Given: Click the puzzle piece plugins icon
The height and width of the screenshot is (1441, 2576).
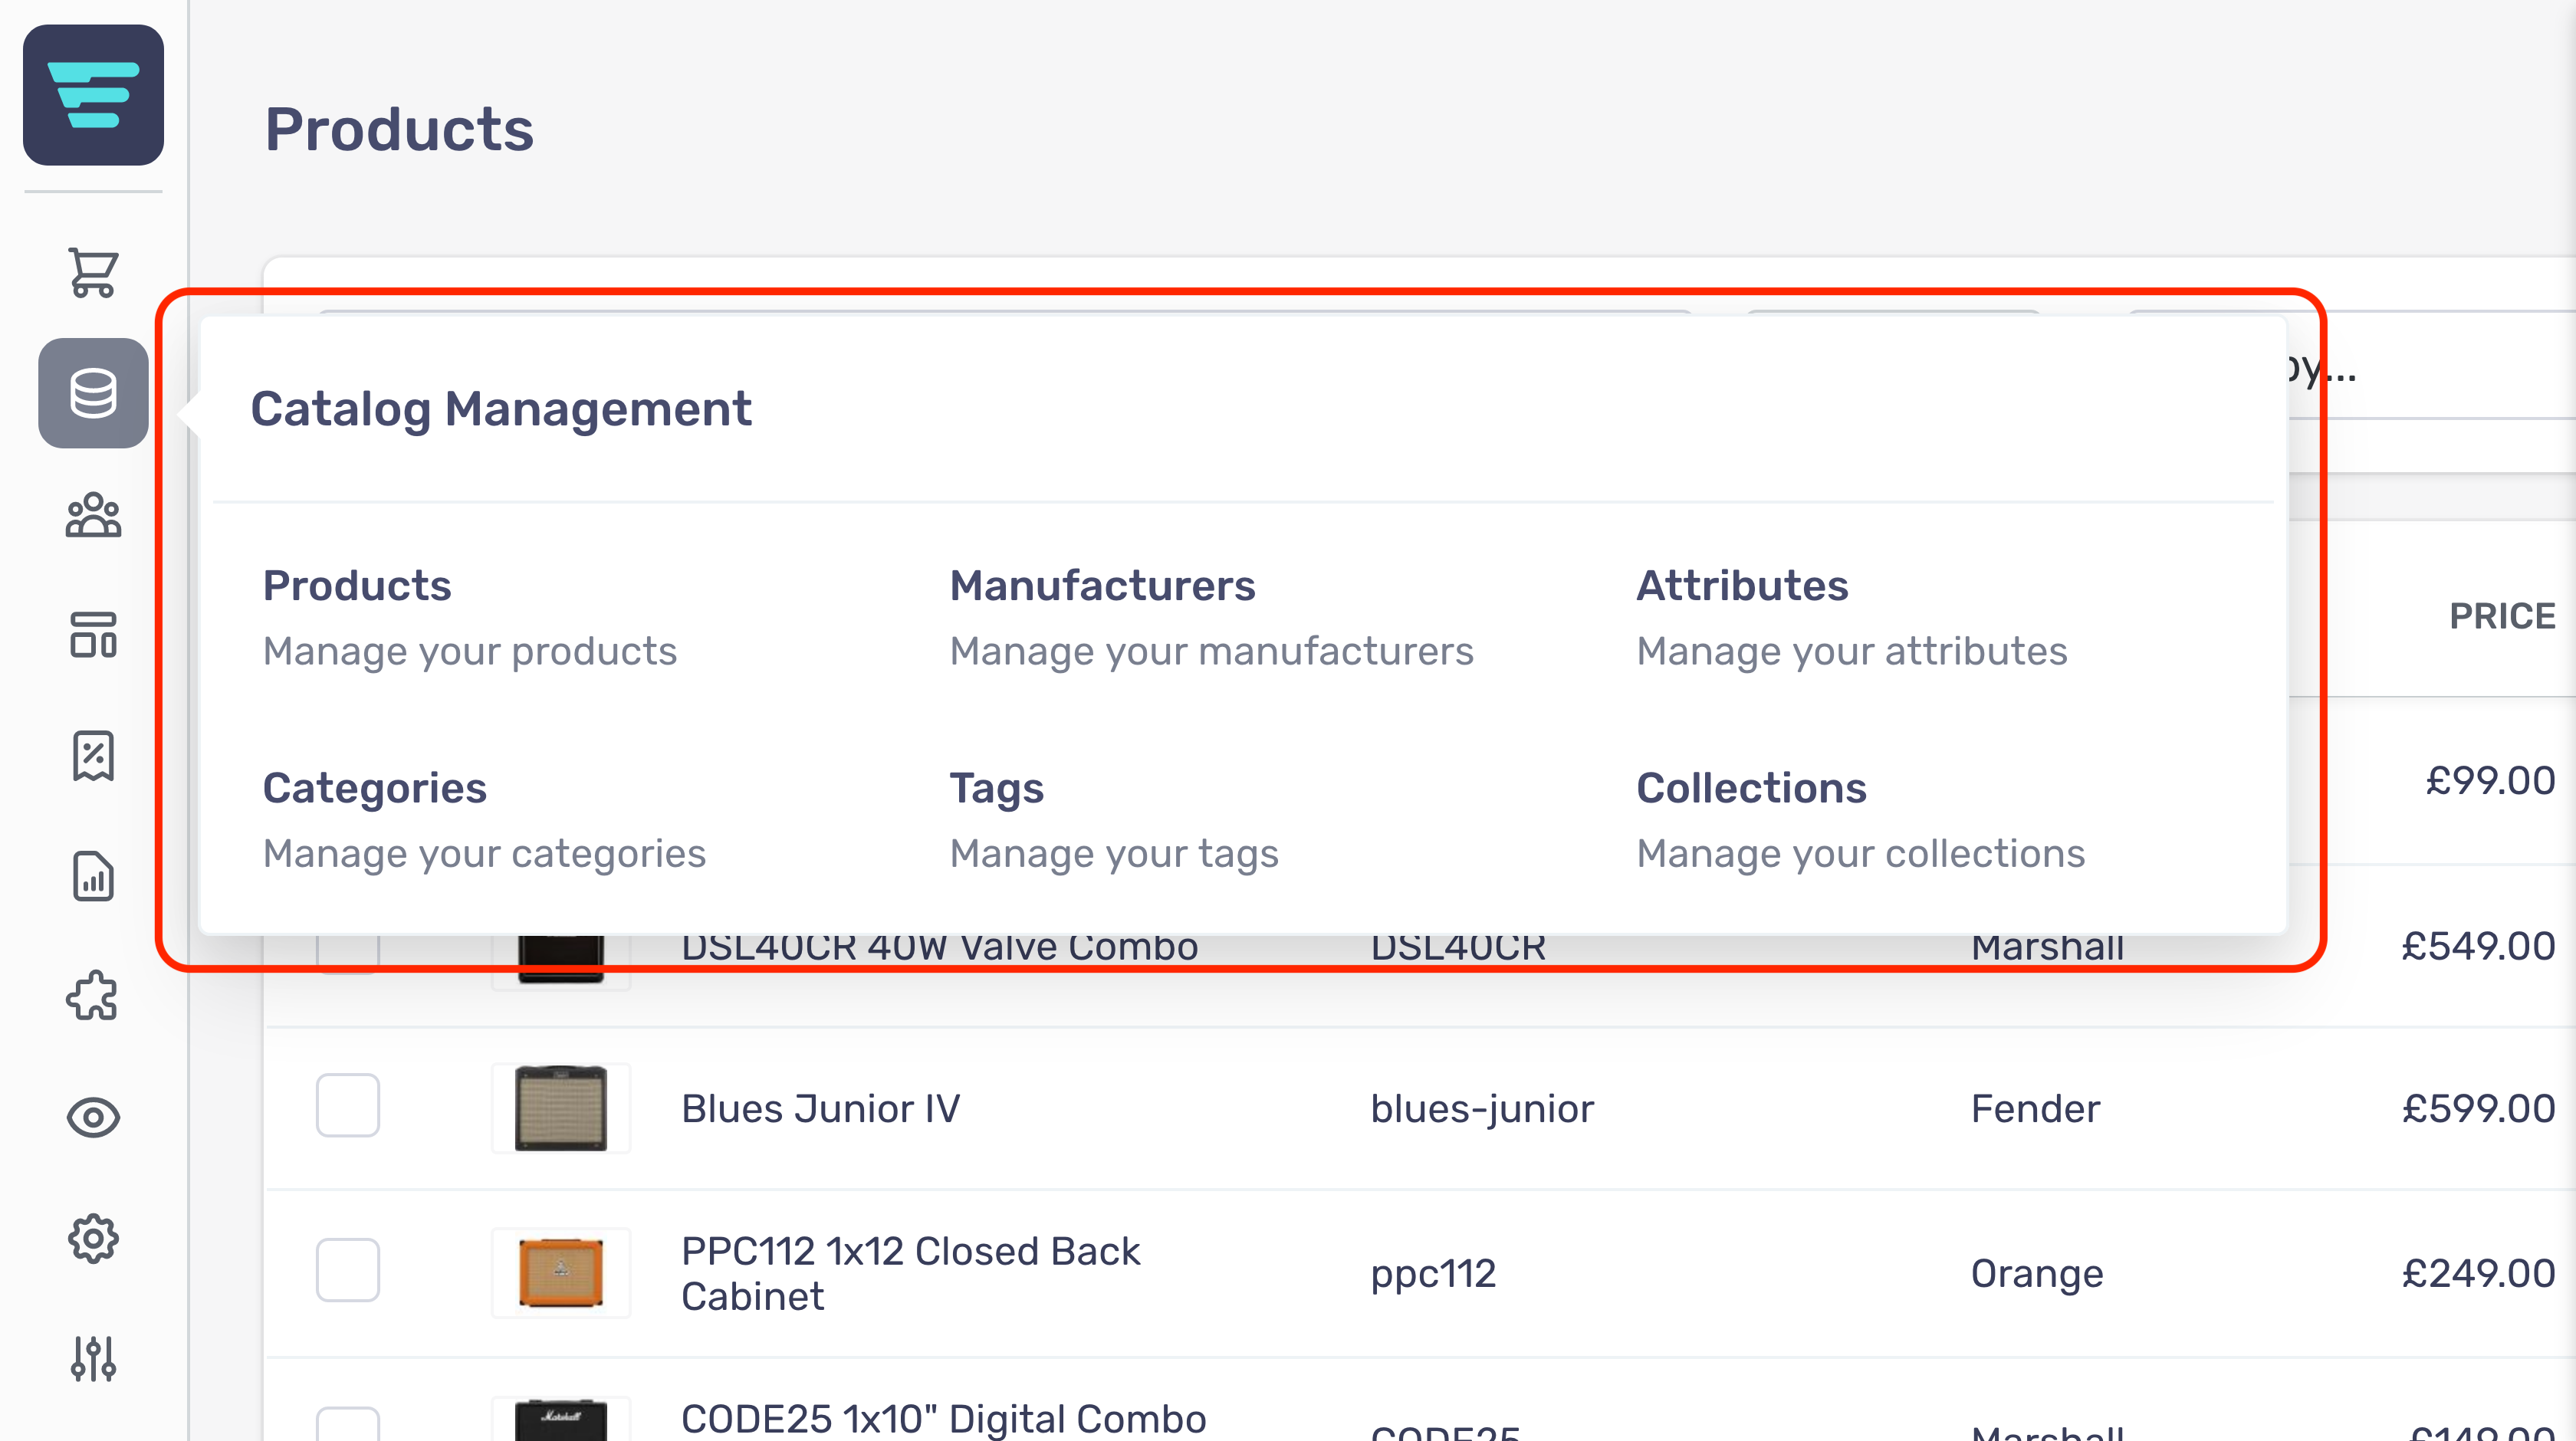Looking at the screenshot, I should tap(93, 996).
